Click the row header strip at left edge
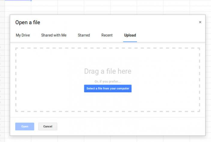The image size is (211, 142). (1, 75)
